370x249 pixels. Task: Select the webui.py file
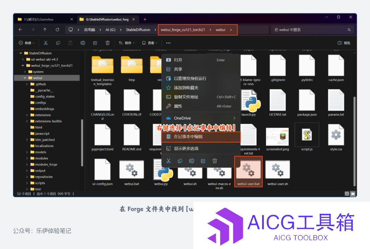click(163, 172)
